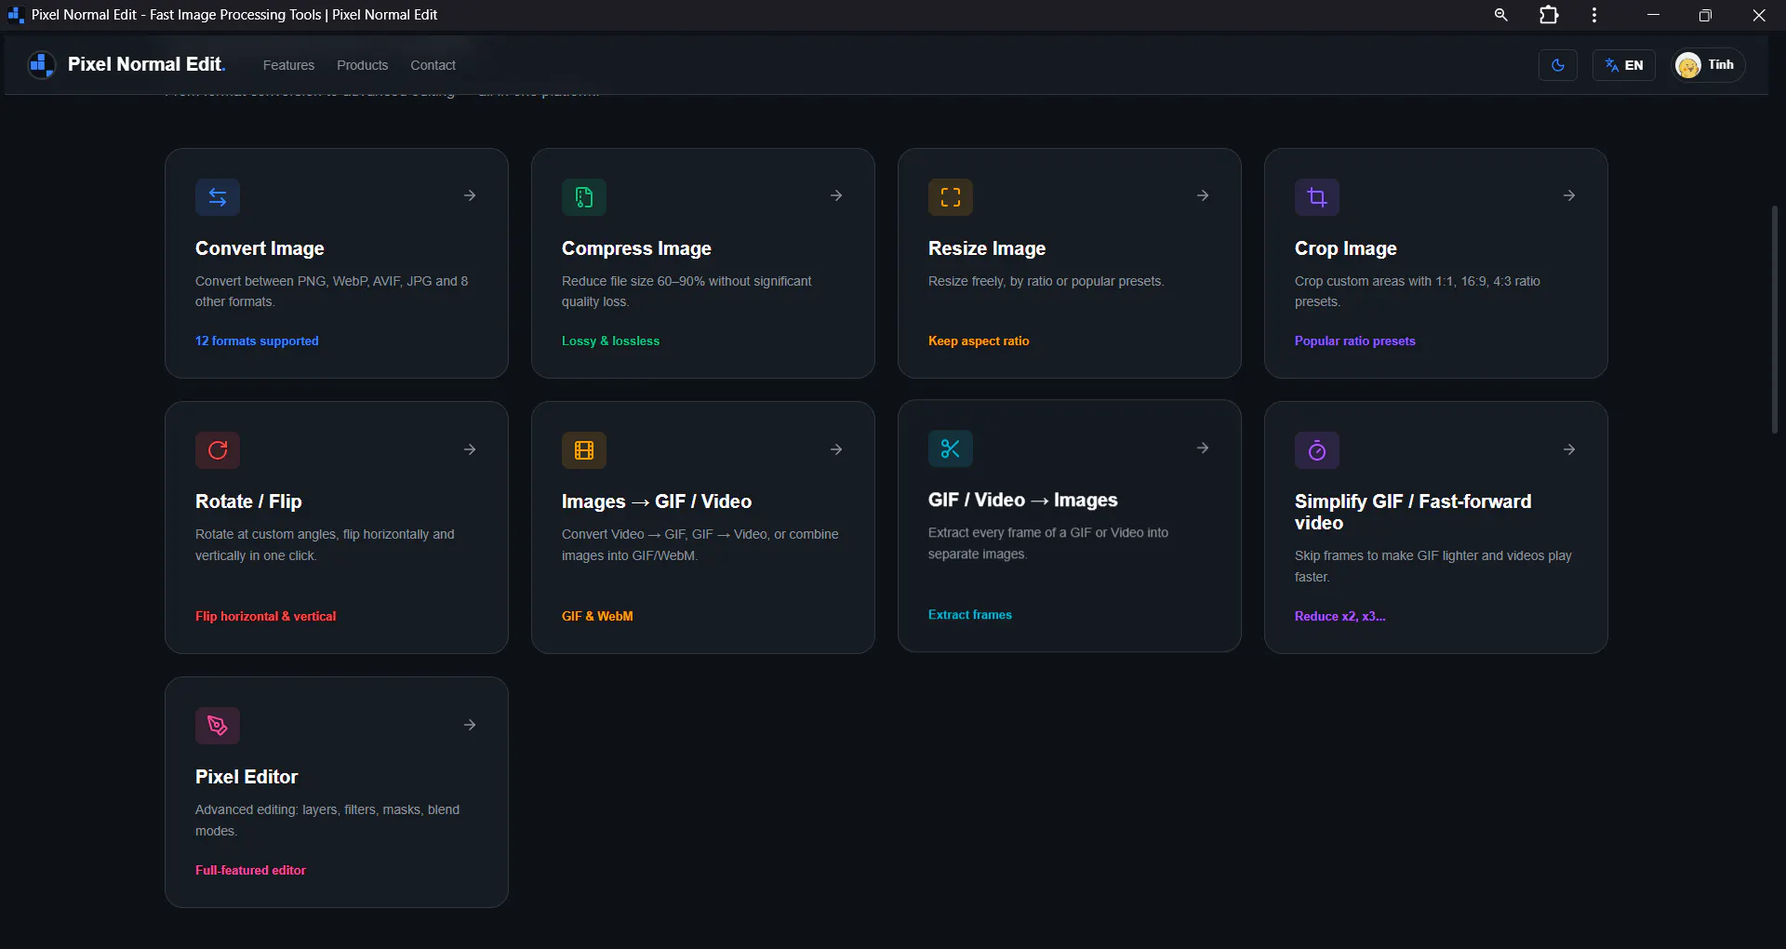Click 'Extract every frame of a GIF' description

point(1048,542)
